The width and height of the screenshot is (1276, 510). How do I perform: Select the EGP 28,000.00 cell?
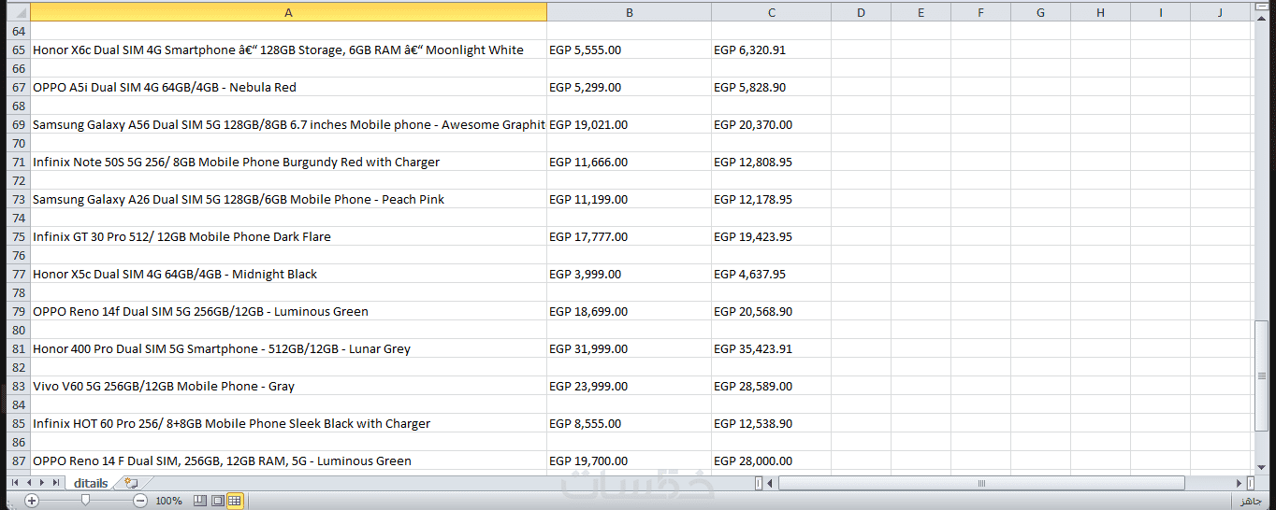click(x=771, y=460)
